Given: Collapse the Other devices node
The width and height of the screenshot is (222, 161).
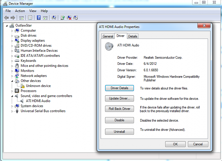Looking at the screenshot, I should tap(12, 81).
